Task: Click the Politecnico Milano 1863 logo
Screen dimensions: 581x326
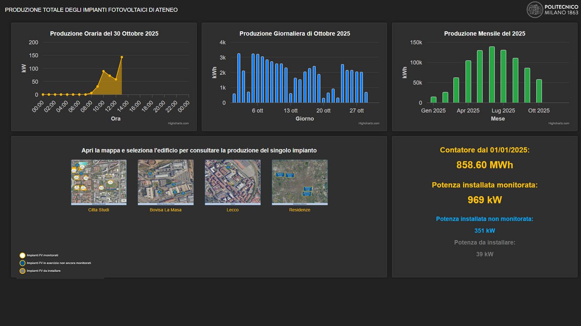Action: 552,10
